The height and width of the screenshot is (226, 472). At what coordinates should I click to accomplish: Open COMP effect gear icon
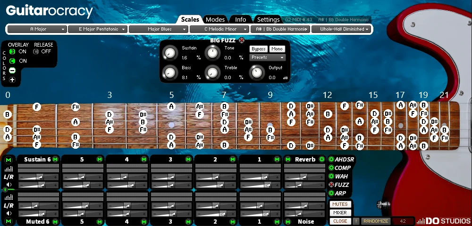click(x=331, y=168)
